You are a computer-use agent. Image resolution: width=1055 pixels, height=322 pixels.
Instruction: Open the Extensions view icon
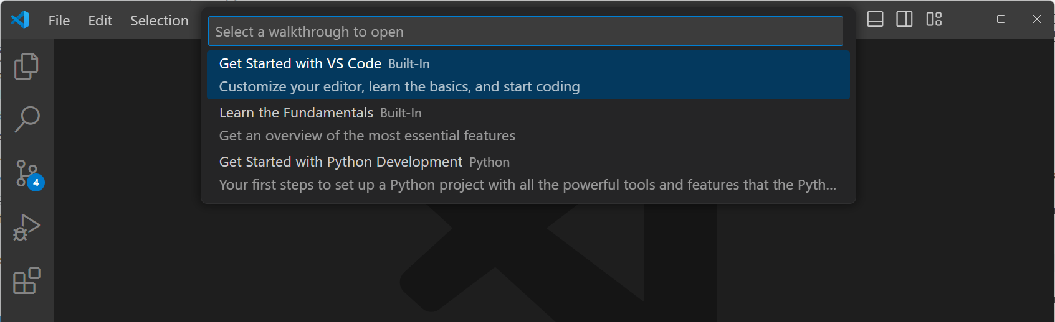tap(26, 281)
